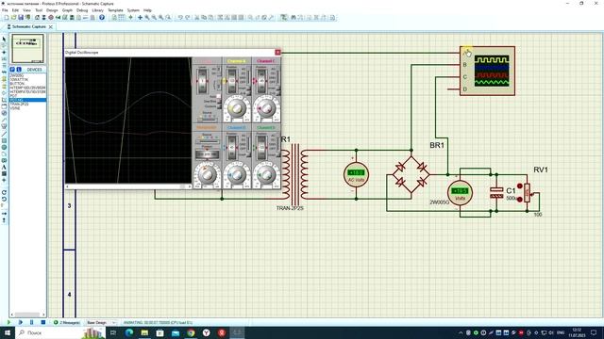Select TRAN-2P2S in the devices list
The height and width of the screenshot is (339, 604).
[x=19, y=105]
